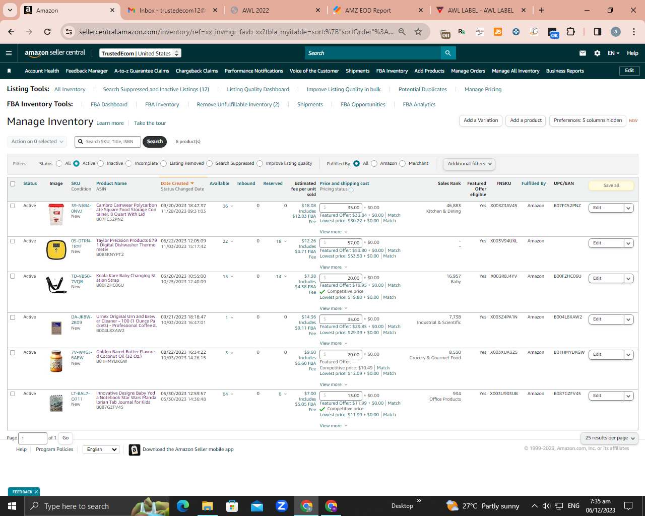Expand available quantity 36 chevron
645x516 pixels.
[232, 206]
